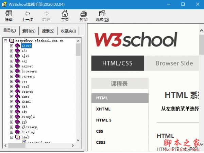Open the HTML 5 course link
The height and width of the screenshot is (153, 204).
(x=104, y=120)
